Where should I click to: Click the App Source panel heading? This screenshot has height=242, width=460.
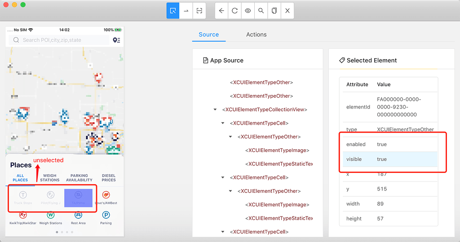pyautogui.click(x=223, y=60)
